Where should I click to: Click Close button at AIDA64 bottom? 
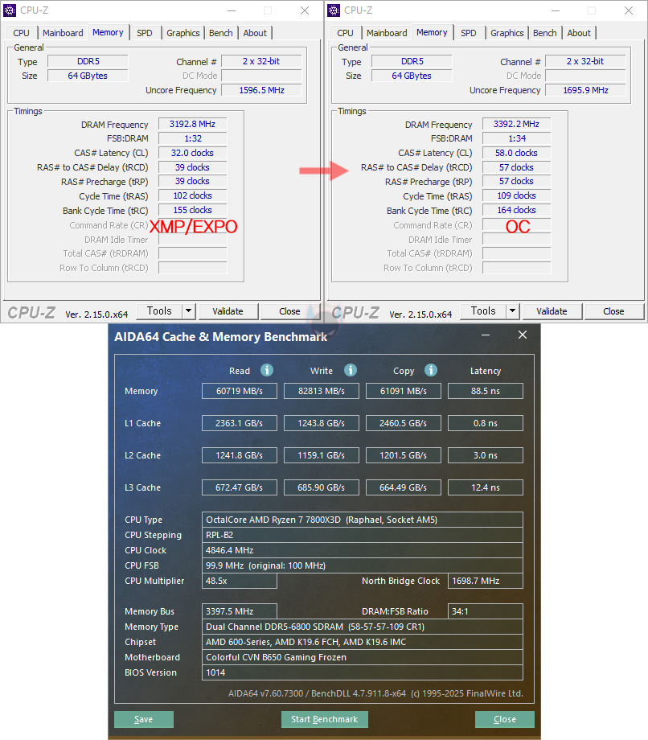pyautogui.click(x=505, y=719)
